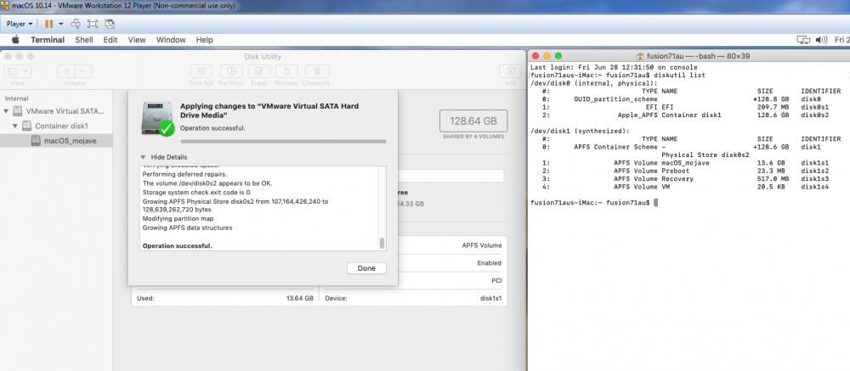The width and height of the screenshot is (850, 371).
Task: Select macOS_mojave volume in sidebar
Action: 56,141
